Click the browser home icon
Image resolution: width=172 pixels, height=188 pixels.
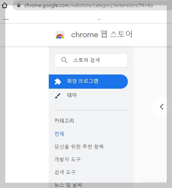5,6
